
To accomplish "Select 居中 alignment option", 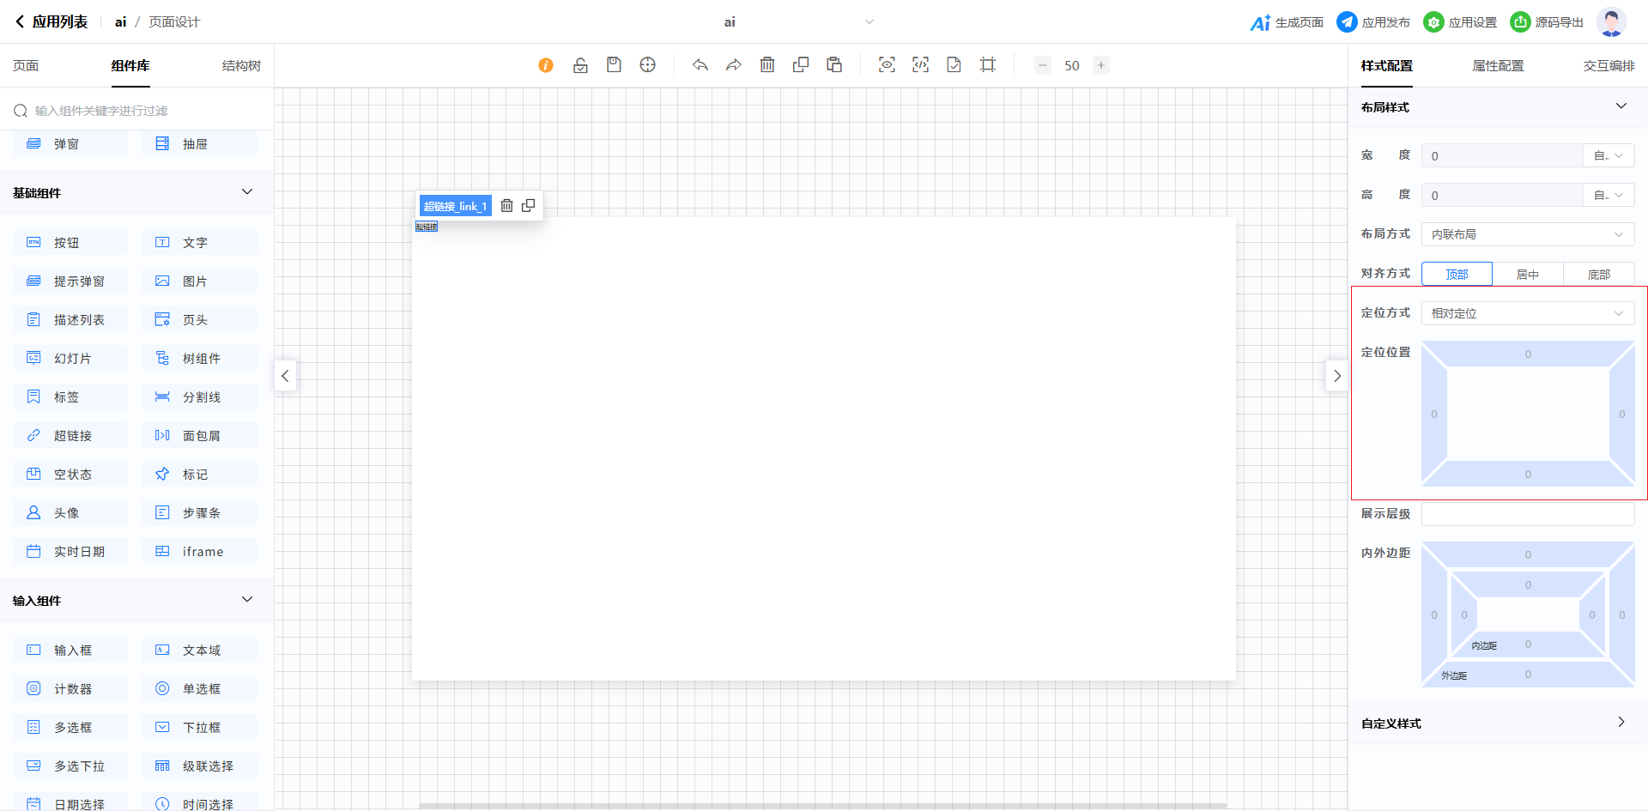I will [1528, 275].
